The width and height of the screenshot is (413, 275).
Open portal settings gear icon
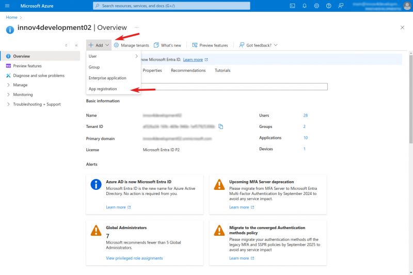[x=316, y=6]
